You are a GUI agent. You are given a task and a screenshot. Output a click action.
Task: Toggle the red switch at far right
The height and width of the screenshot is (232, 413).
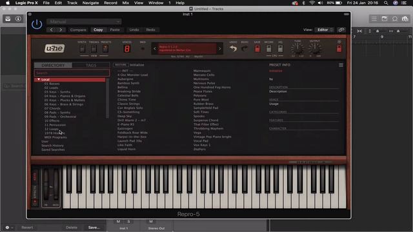pyautogui.click(x=339, y=48)
